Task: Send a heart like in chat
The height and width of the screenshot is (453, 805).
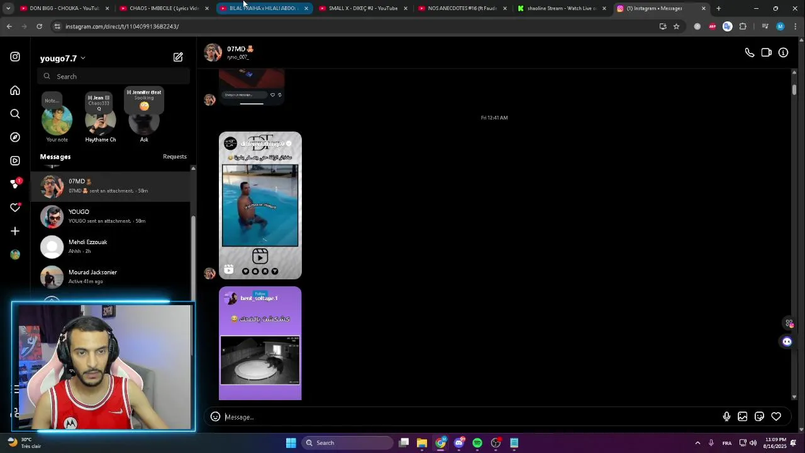Action: click(776, 417)
